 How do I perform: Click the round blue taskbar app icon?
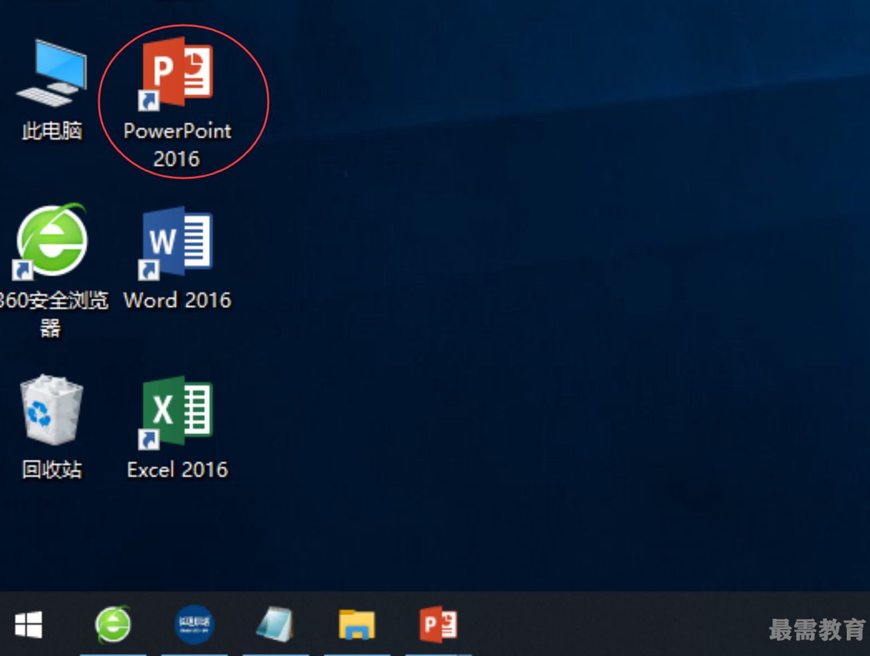[195, 625]
